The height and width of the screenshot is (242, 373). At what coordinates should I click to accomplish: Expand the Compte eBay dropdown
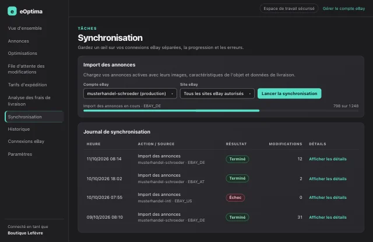[x=130, y=93]
